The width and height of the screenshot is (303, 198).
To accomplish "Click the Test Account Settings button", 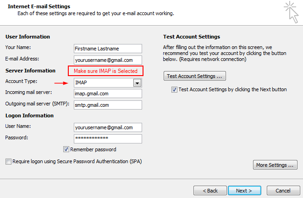I will 195,76.
